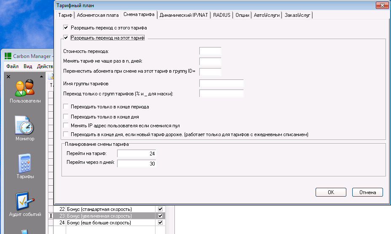This screenshot has height=234, width=391.
Task: Enable Переходить только в конце дня
Action: tap(66, 116)
